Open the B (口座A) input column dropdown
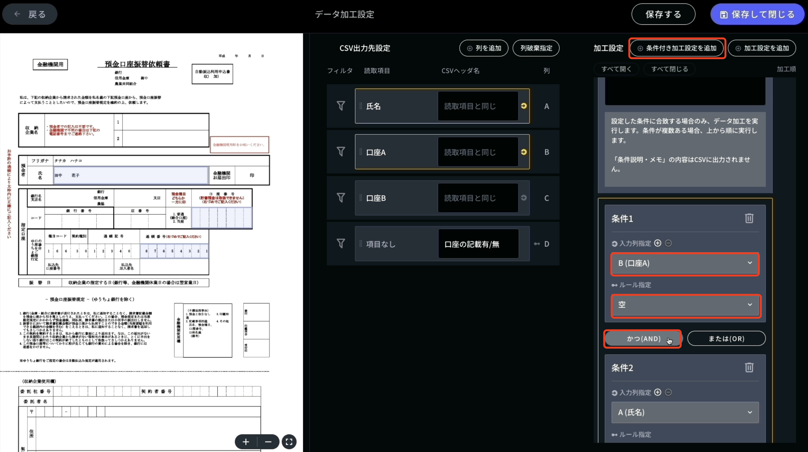Screen dimensions: 808x452 (684, 264)
